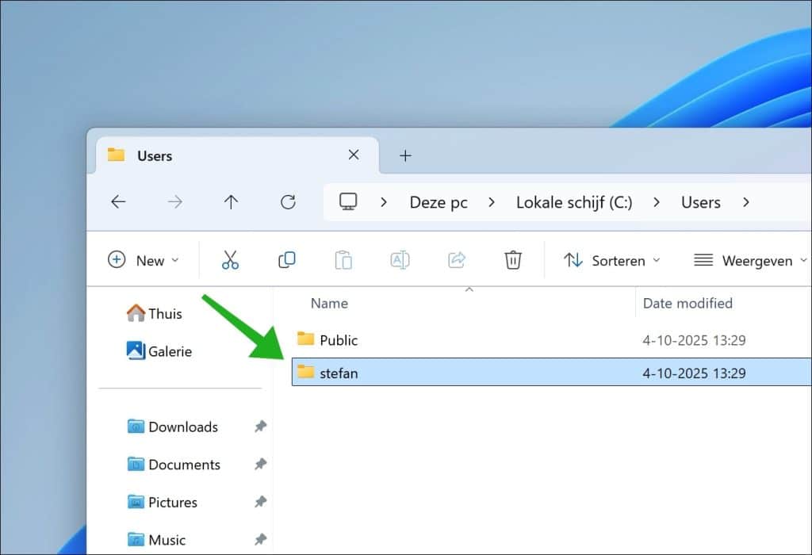Refresh the current folder view

(288, 202)
